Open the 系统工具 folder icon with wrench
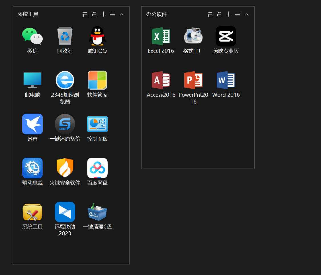The image size is (321, 275). point(32,212)
